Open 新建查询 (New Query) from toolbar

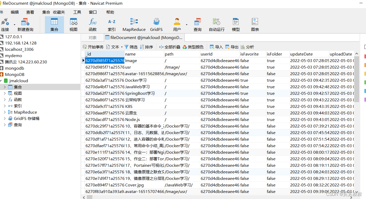(x=25, y=25)
